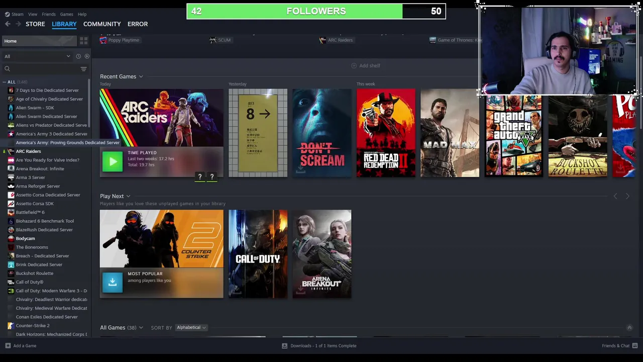Click the Counter-Strike 2 icon in sidebar

(11, 326)
